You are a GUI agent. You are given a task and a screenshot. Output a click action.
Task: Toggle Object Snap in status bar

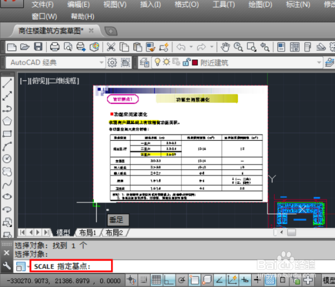194,280
